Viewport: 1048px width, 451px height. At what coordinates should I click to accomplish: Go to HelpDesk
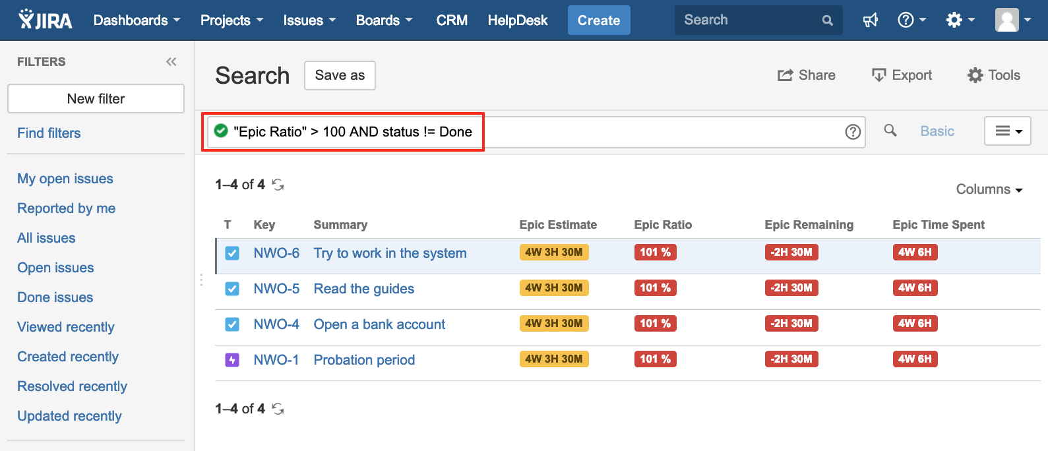coord(518,20)
